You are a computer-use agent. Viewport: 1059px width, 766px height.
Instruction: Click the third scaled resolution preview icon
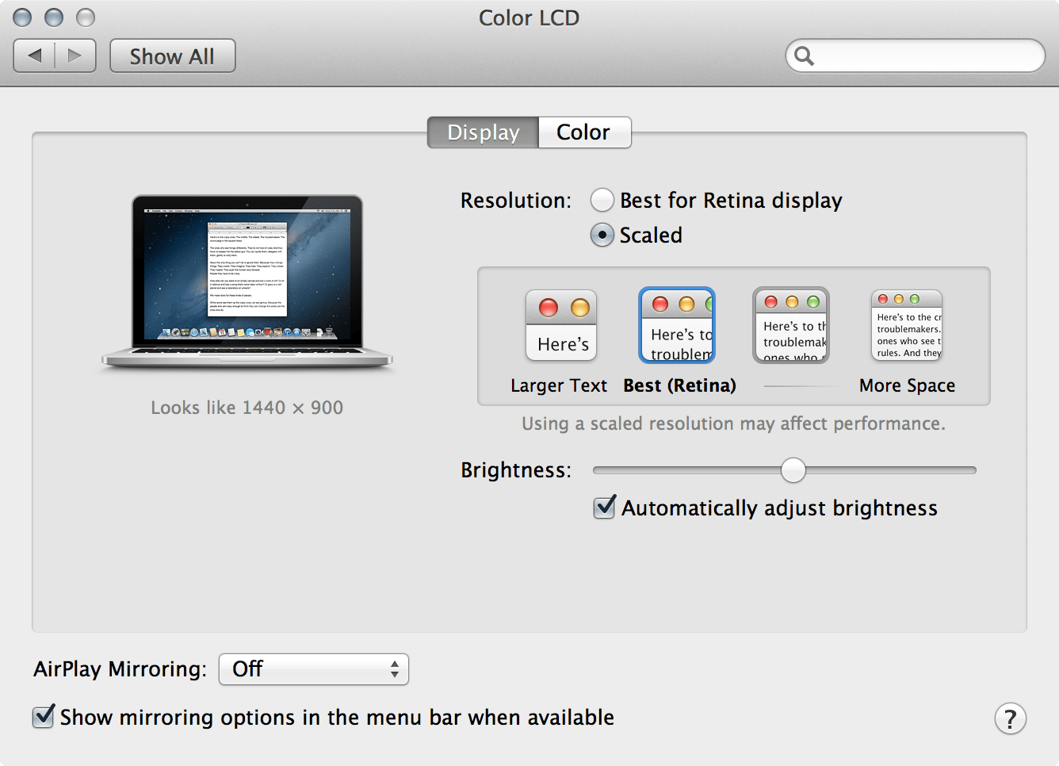(x=790, y=325)
